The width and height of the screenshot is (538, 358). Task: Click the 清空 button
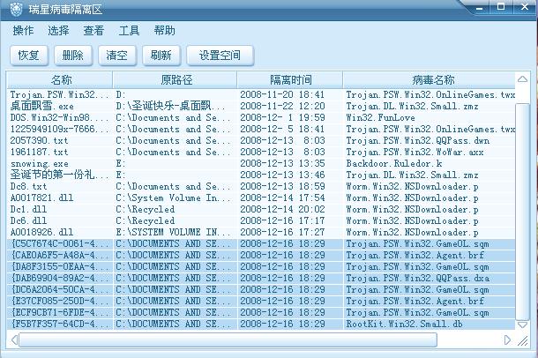[x=117, y=56]
